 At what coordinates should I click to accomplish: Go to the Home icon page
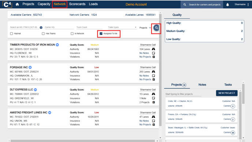coord(17,4)
